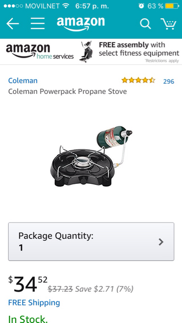This screenshot has height=323, width=182.
Task: Tap the $34.52 price
Action: click(28, 285)
